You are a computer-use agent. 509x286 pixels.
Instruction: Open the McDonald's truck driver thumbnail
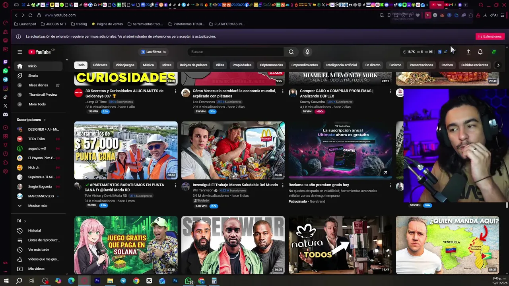coord(233,150)
